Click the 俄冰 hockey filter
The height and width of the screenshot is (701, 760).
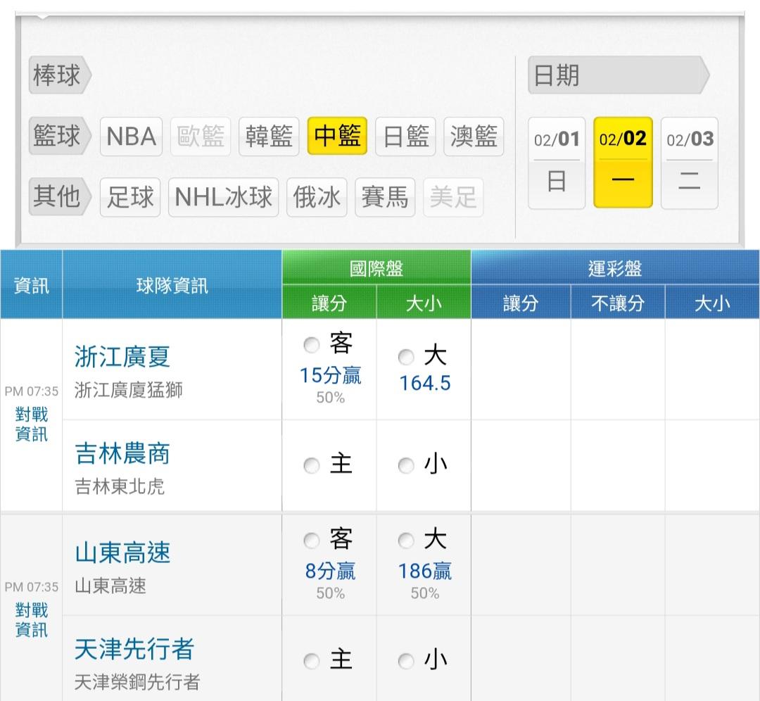pyautogui.click(x=317, y=197)
